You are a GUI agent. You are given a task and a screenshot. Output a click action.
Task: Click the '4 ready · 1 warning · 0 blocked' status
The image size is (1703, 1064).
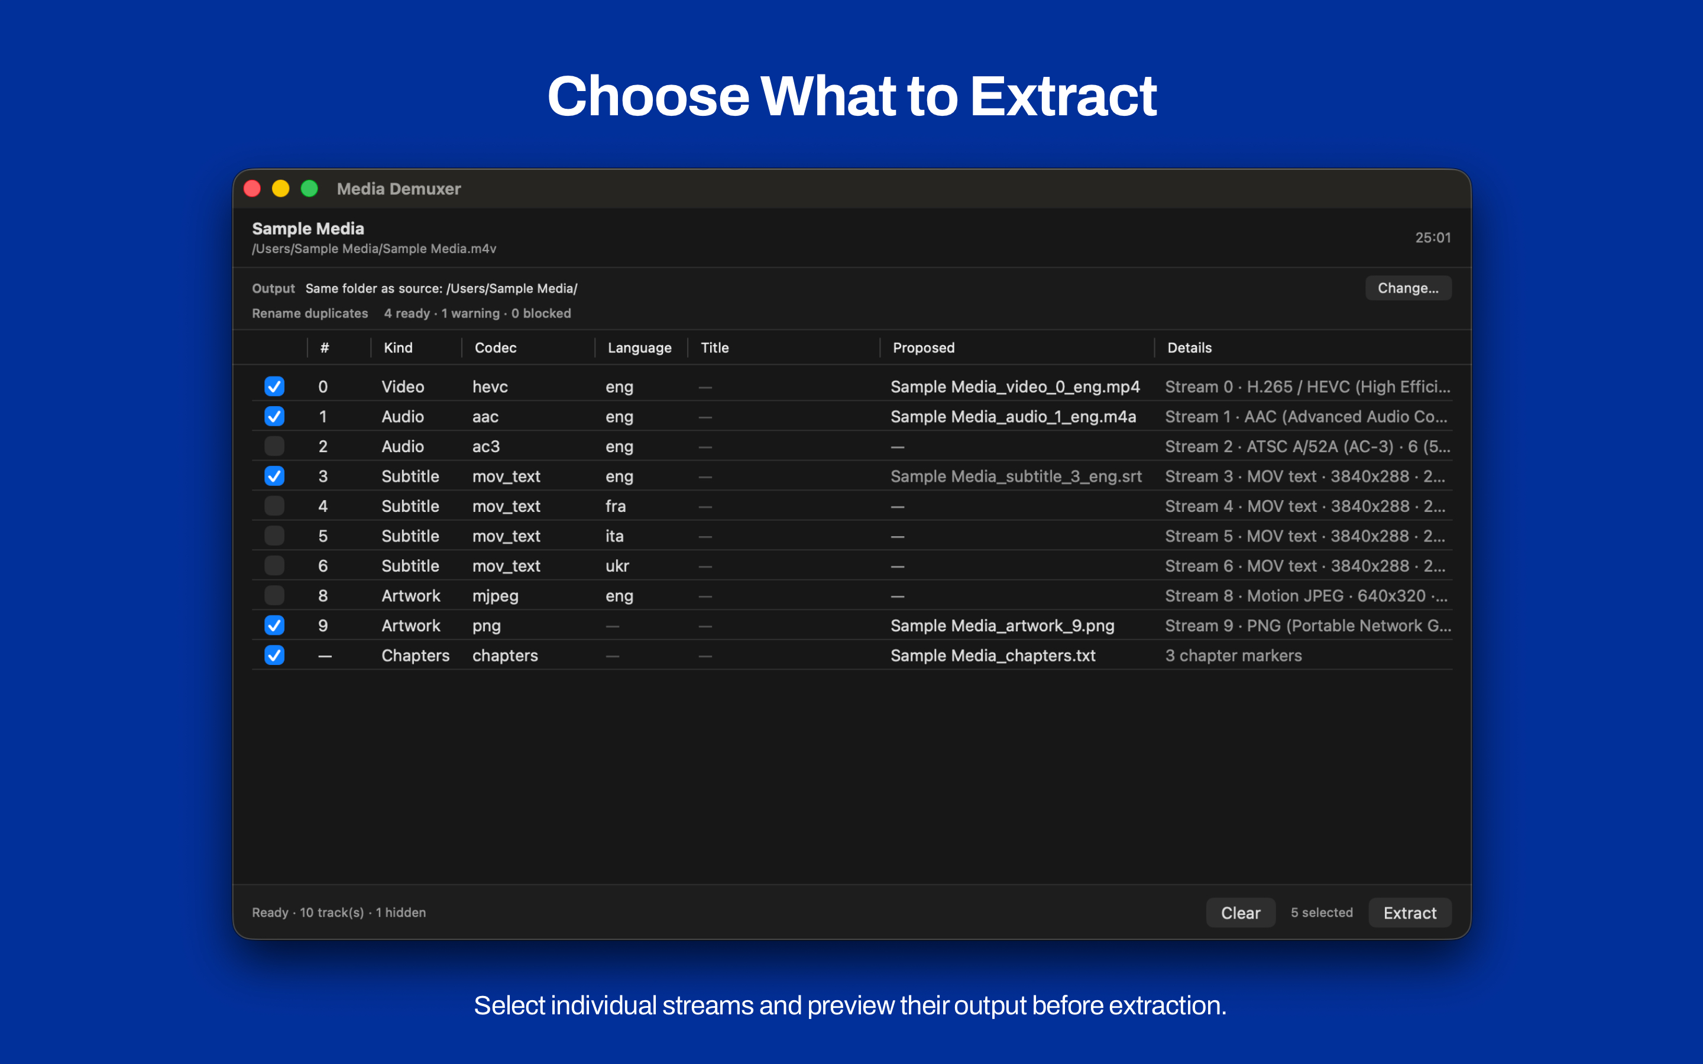[x=477, y=313]
